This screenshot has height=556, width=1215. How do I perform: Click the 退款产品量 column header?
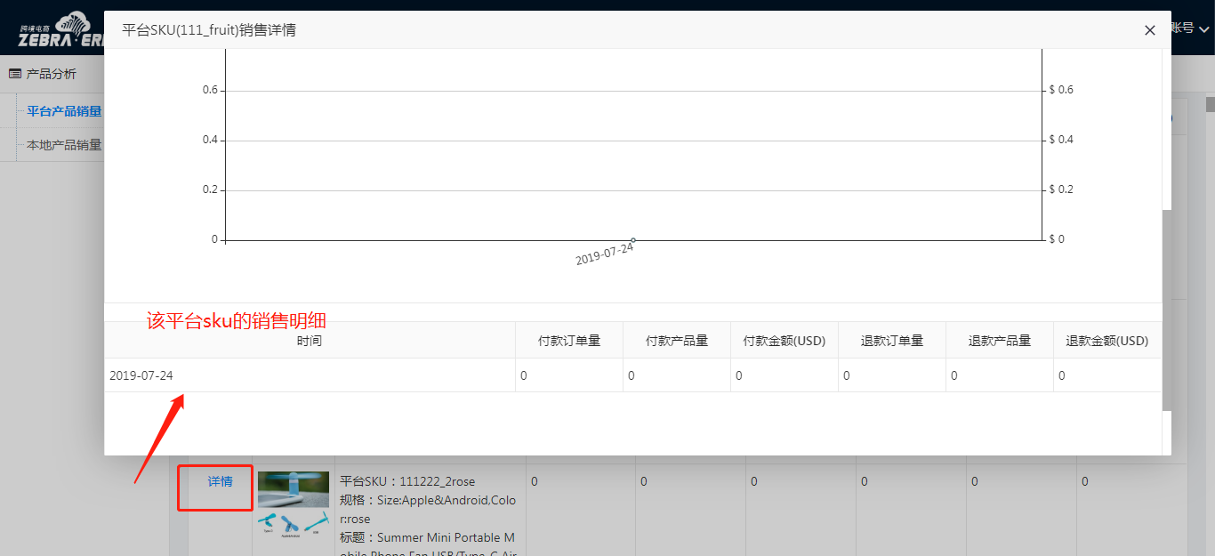coord(1000,341)
